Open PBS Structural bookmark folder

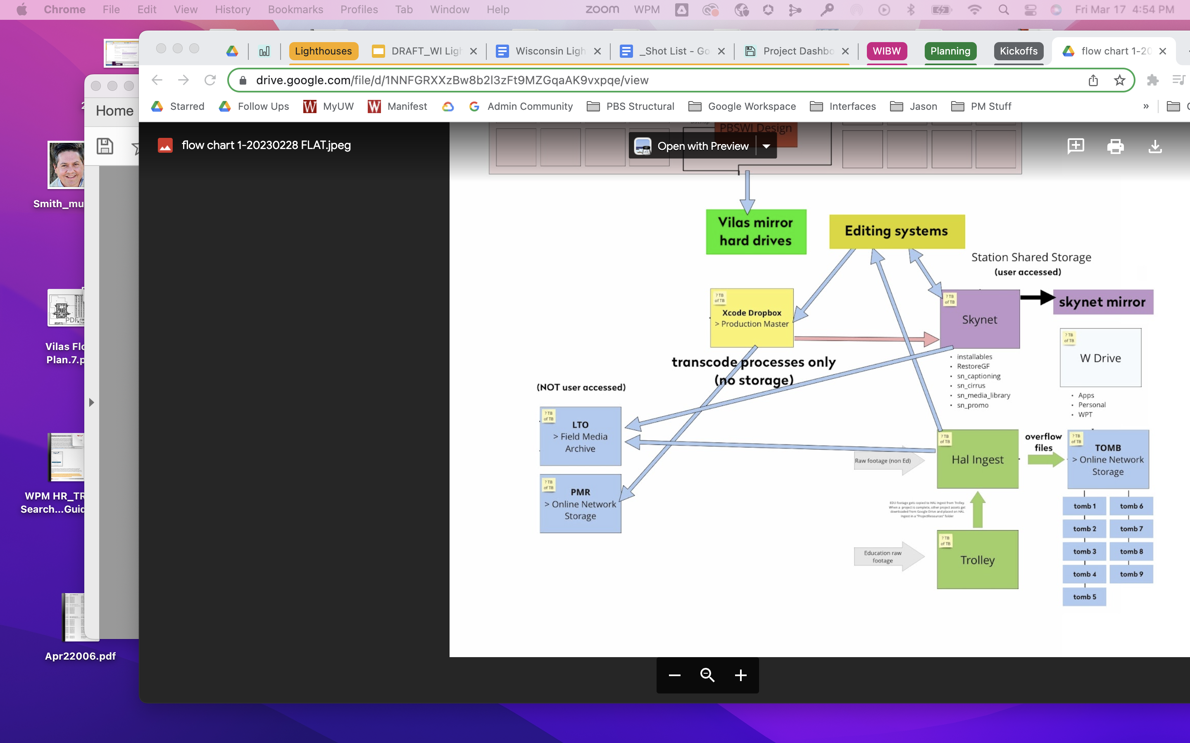[x=631, y=106]
